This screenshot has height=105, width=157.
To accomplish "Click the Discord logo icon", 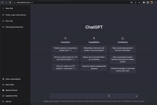I will 3,90.
